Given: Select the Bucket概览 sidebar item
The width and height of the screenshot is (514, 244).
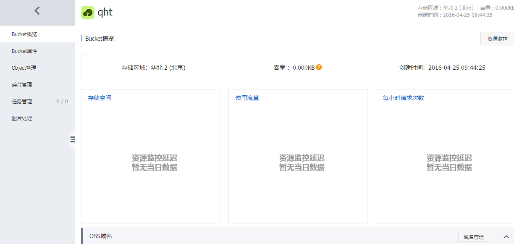Looking at the screenshot, I should (x=23, y=34).
